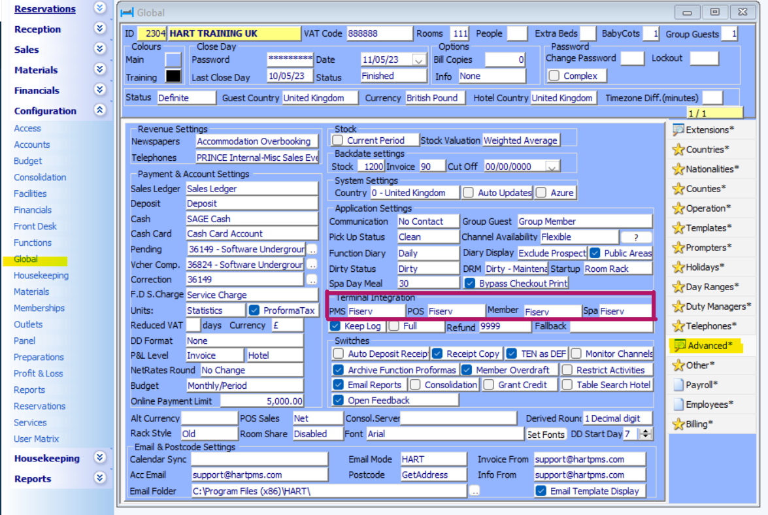The height and width of the screenshot is (515, 768).
Task: Open the Close Day Date dropdown
Action: tap(418, 60)
